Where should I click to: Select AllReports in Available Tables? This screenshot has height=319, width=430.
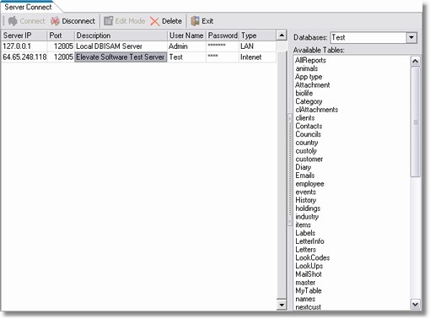click(310, 60)
